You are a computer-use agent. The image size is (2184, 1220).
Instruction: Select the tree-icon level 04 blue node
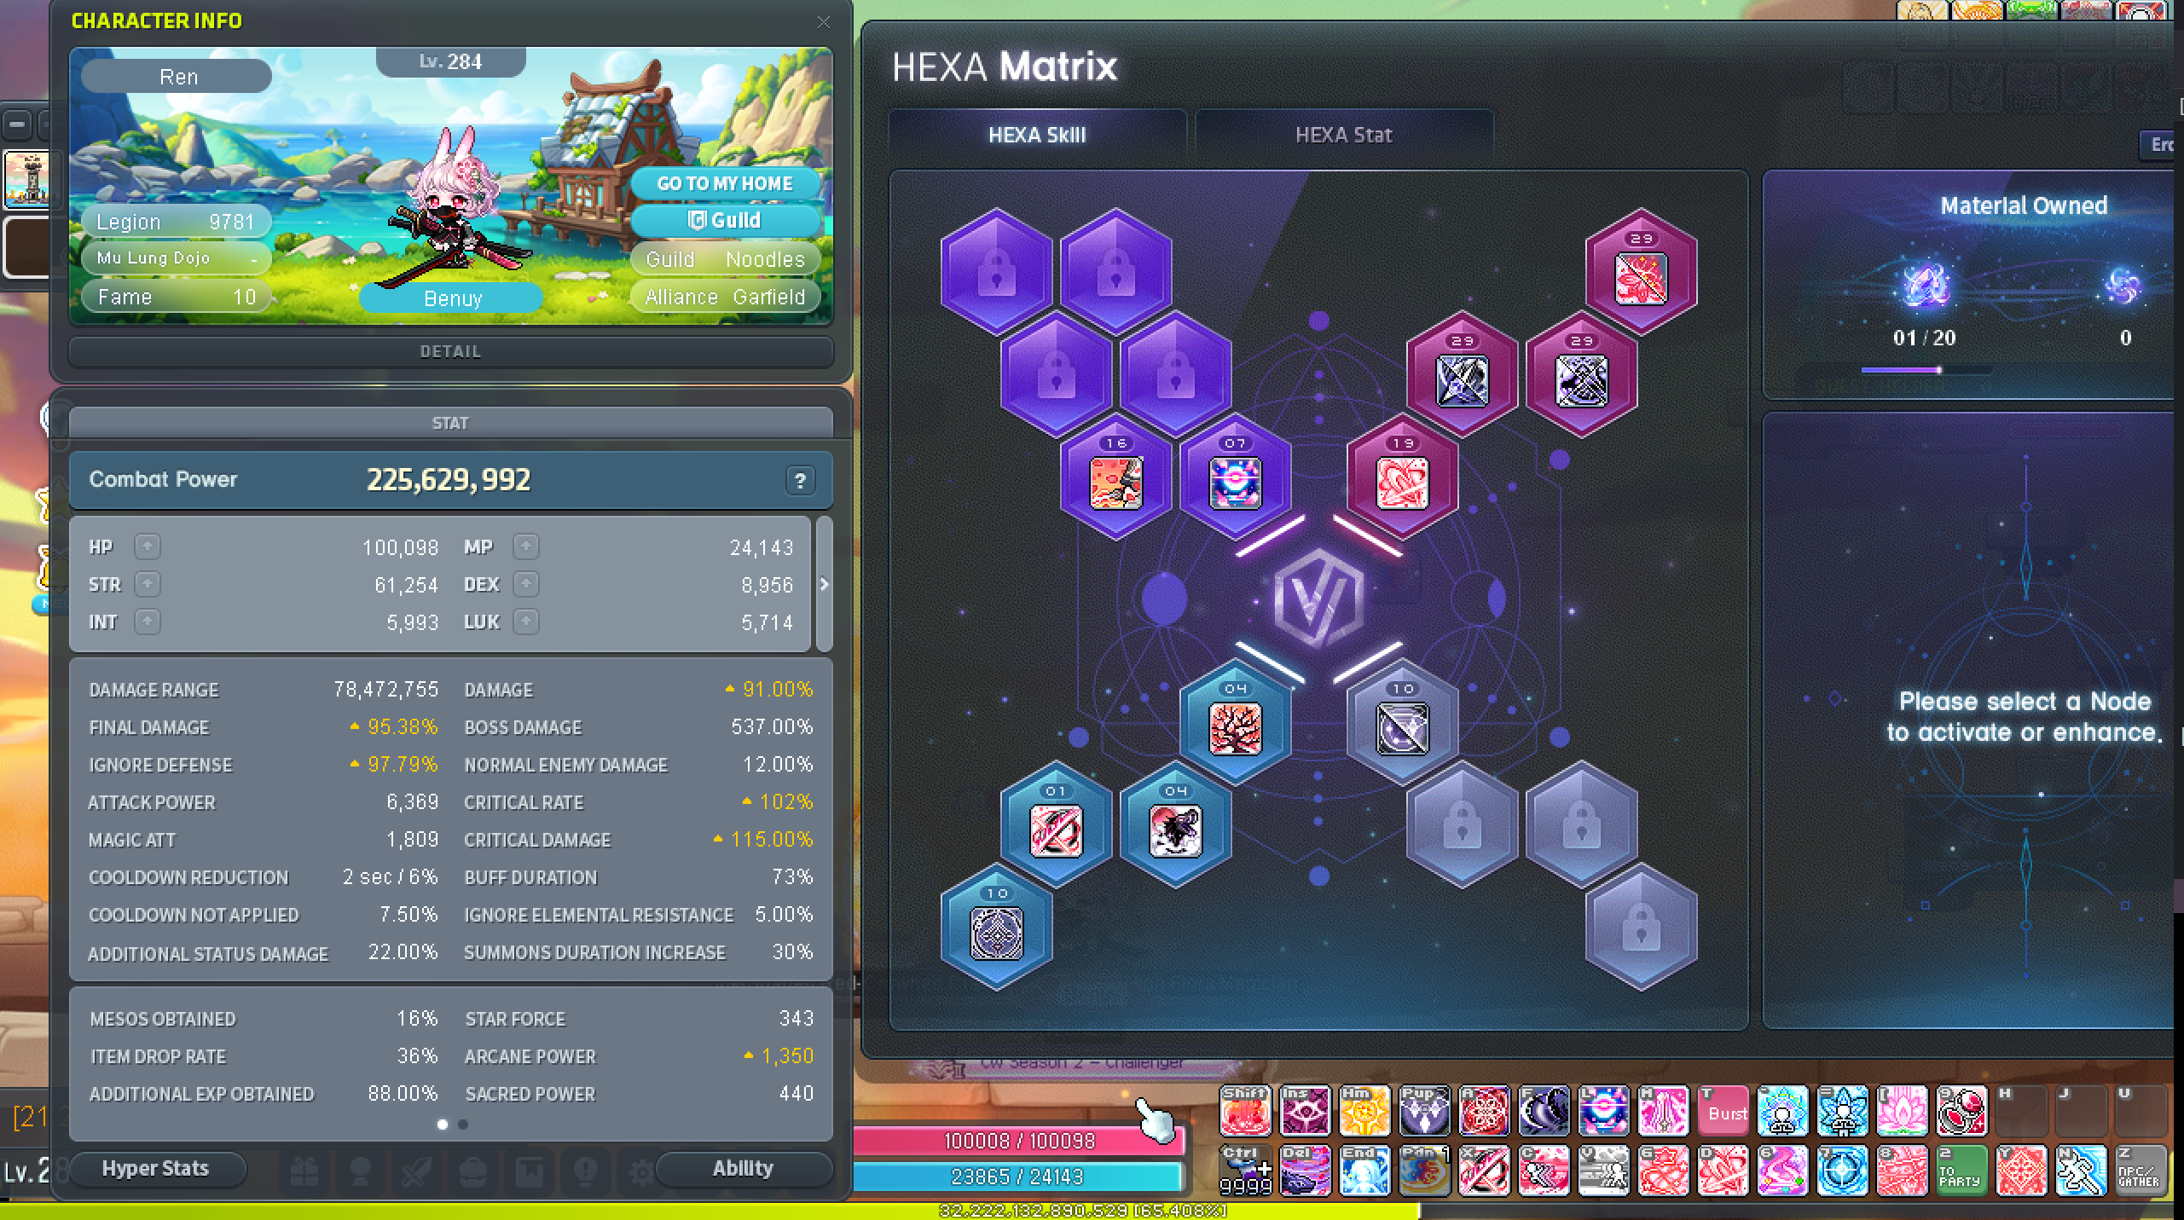coord(1235,726)
